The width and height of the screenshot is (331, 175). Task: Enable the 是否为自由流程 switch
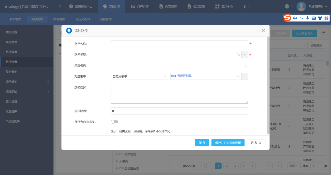(x=114, y=122)
